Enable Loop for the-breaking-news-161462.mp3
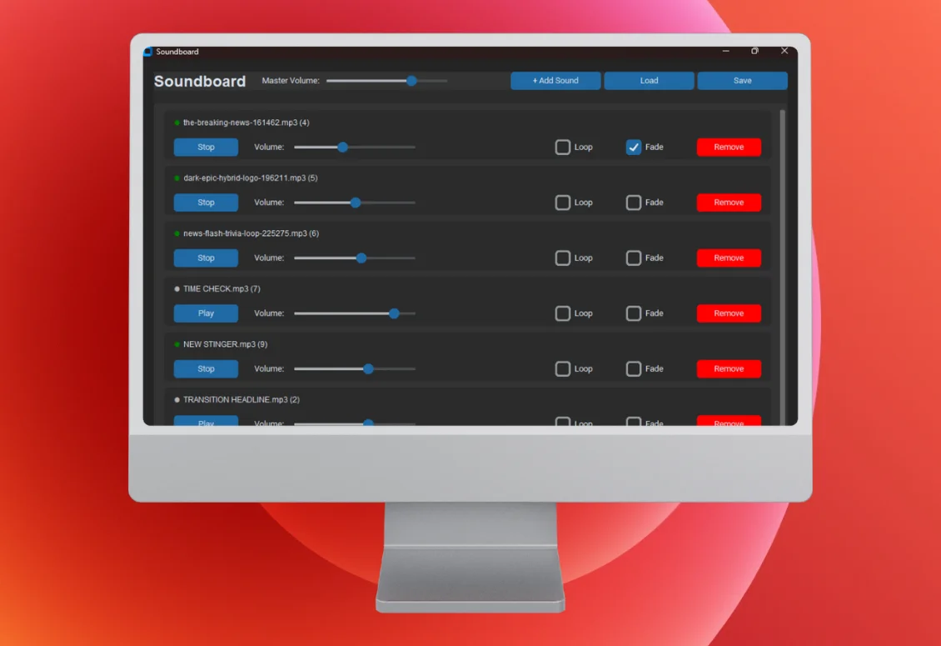This screenshot has height=646, width=941. (x=562, y=148)
